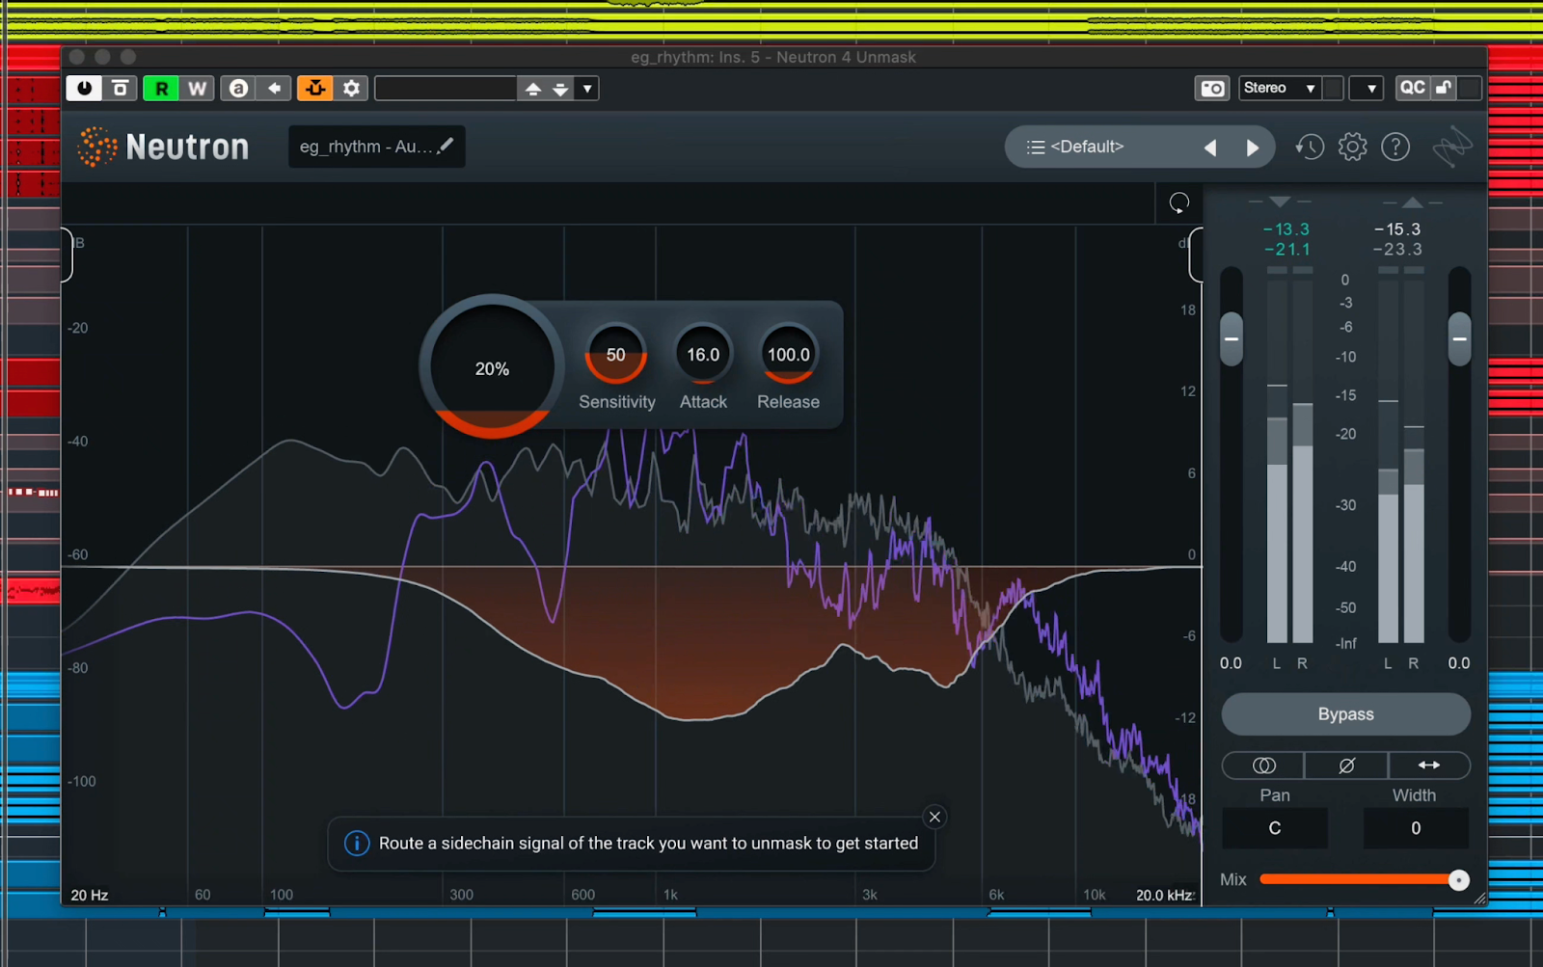The image size is (1543, 967).
Task: Open Neutron settings gear icon
Action: click(x=1352, y=147)
